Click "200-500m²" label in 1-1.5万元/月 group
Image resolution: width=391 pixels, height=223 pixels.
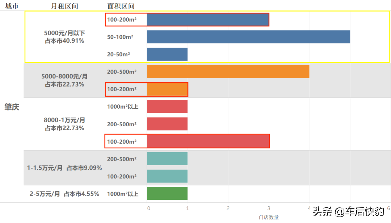pos(122,159)
